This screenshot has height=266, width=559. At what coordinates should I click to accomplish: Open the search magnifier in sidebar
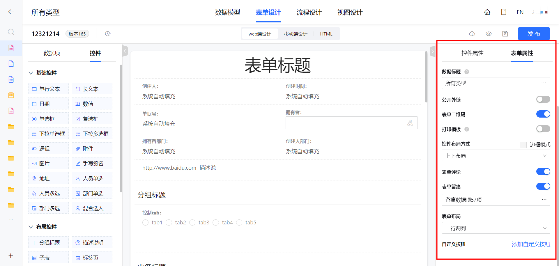click(11, 32)
